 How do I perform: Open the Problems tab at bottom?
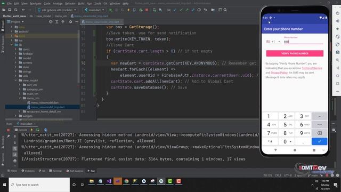(28, 171)
